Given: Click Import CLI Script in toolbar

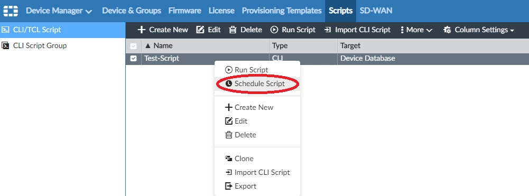Looking at the screenshot, I should (x=357, y=30).
